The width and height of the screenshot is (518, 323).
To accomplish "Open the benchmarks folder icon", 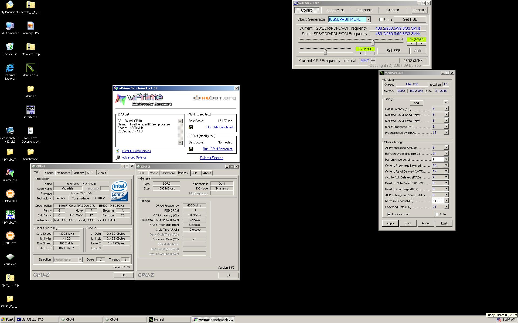I will (30, 154).
